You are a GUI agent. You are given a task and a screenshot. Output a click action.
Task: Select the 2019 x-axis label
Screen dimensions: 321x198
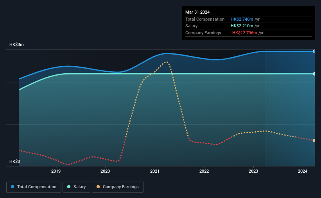56,171
